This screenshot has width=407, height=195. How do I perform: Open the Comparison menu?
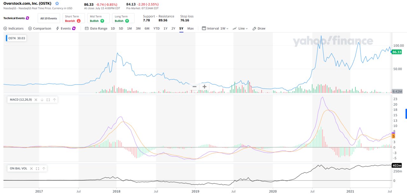(x=40, y=28)
